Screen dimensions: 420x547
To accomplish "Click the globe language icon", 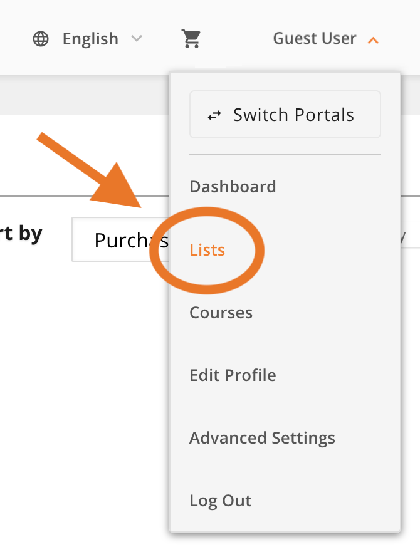I will [x=41, y=39].
